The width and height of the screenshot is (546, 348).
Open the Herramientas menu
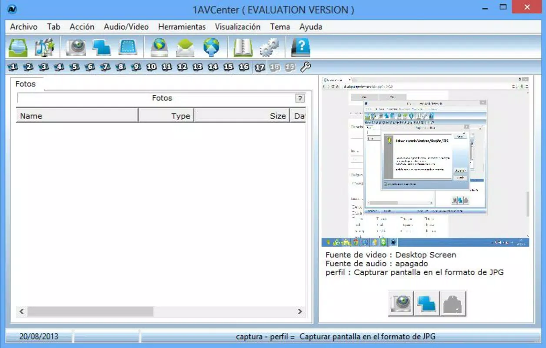tap(182, 27)
